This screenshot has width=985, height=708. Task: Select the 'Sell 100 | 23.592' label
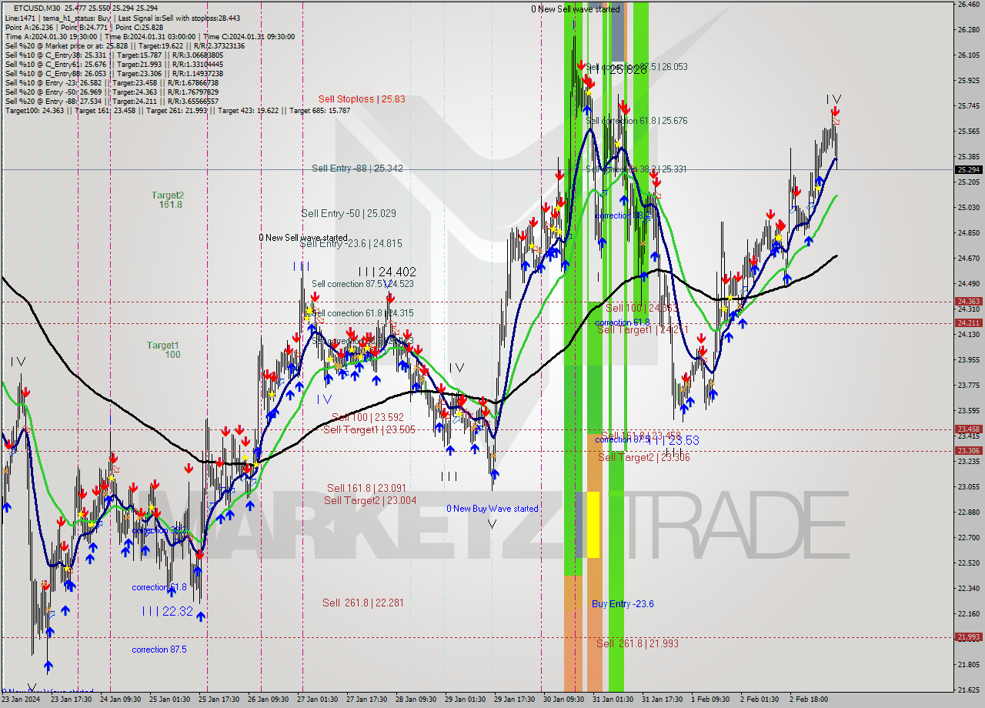367,418
